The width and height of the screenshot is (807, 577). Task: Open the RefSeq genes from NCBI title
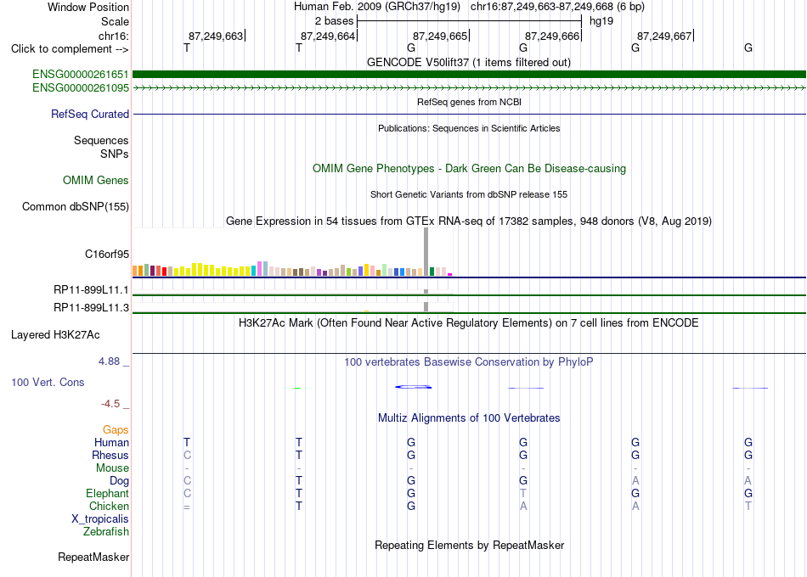470,102
